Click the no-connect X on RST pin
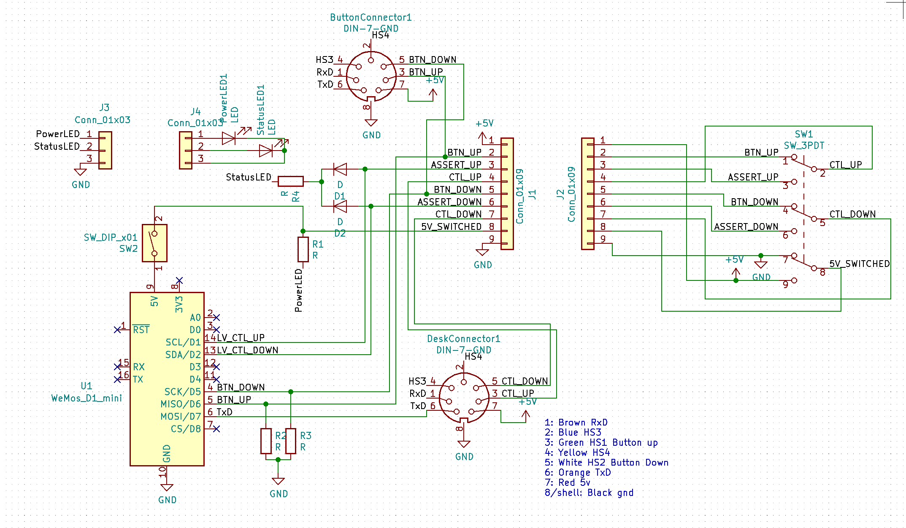This screenshot has height=528, width=906. point(117,330)
